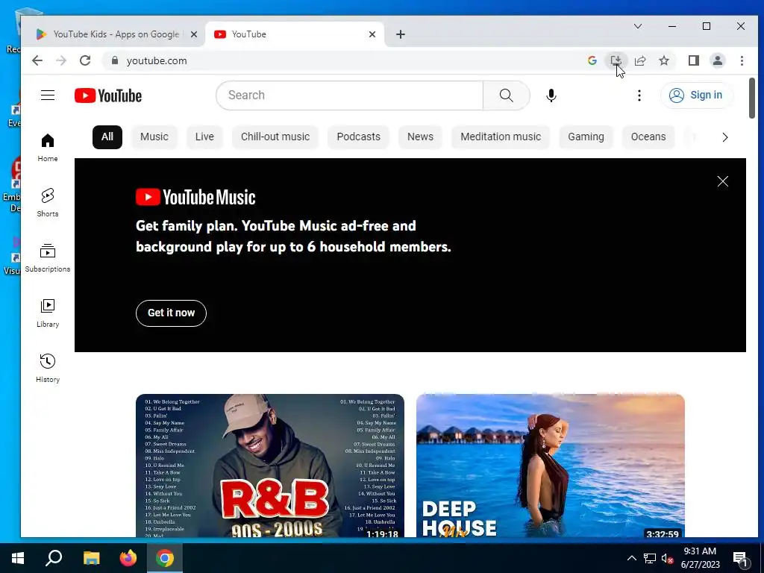Open Chrome profile avatar

717,60
